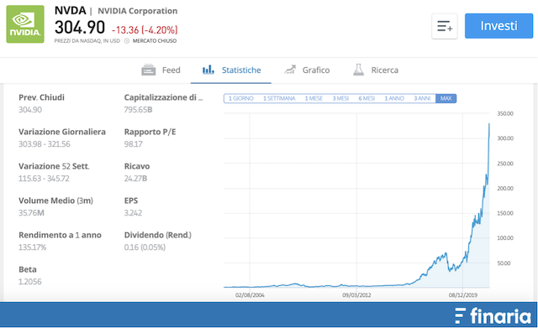Click the -13.36 (-4.20%) price change

145,30
